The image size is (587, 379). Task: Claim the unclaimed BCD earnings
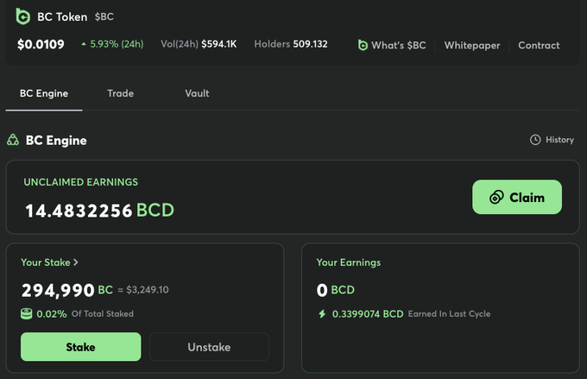(x=517, y=197)
